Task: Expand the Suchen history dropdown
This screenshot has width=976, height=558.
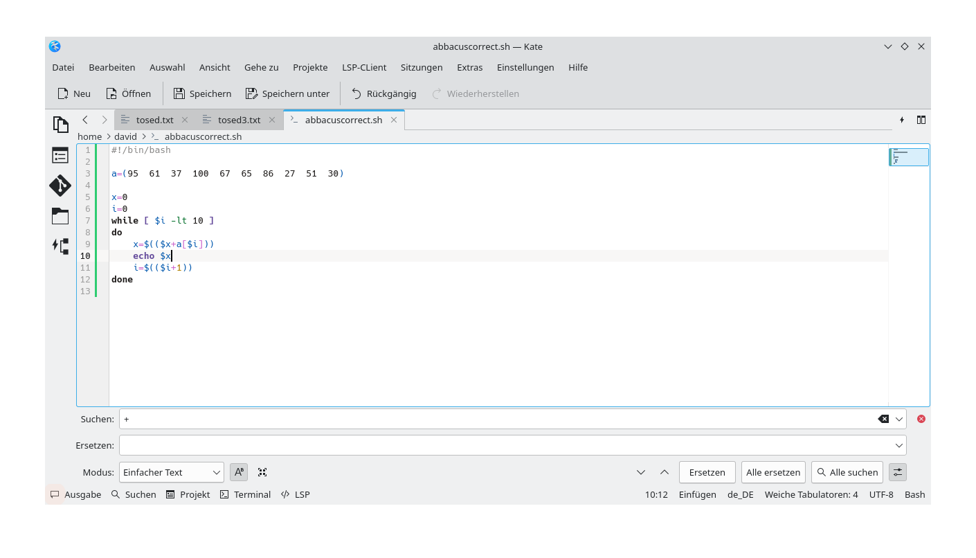Action: point(899,419)
